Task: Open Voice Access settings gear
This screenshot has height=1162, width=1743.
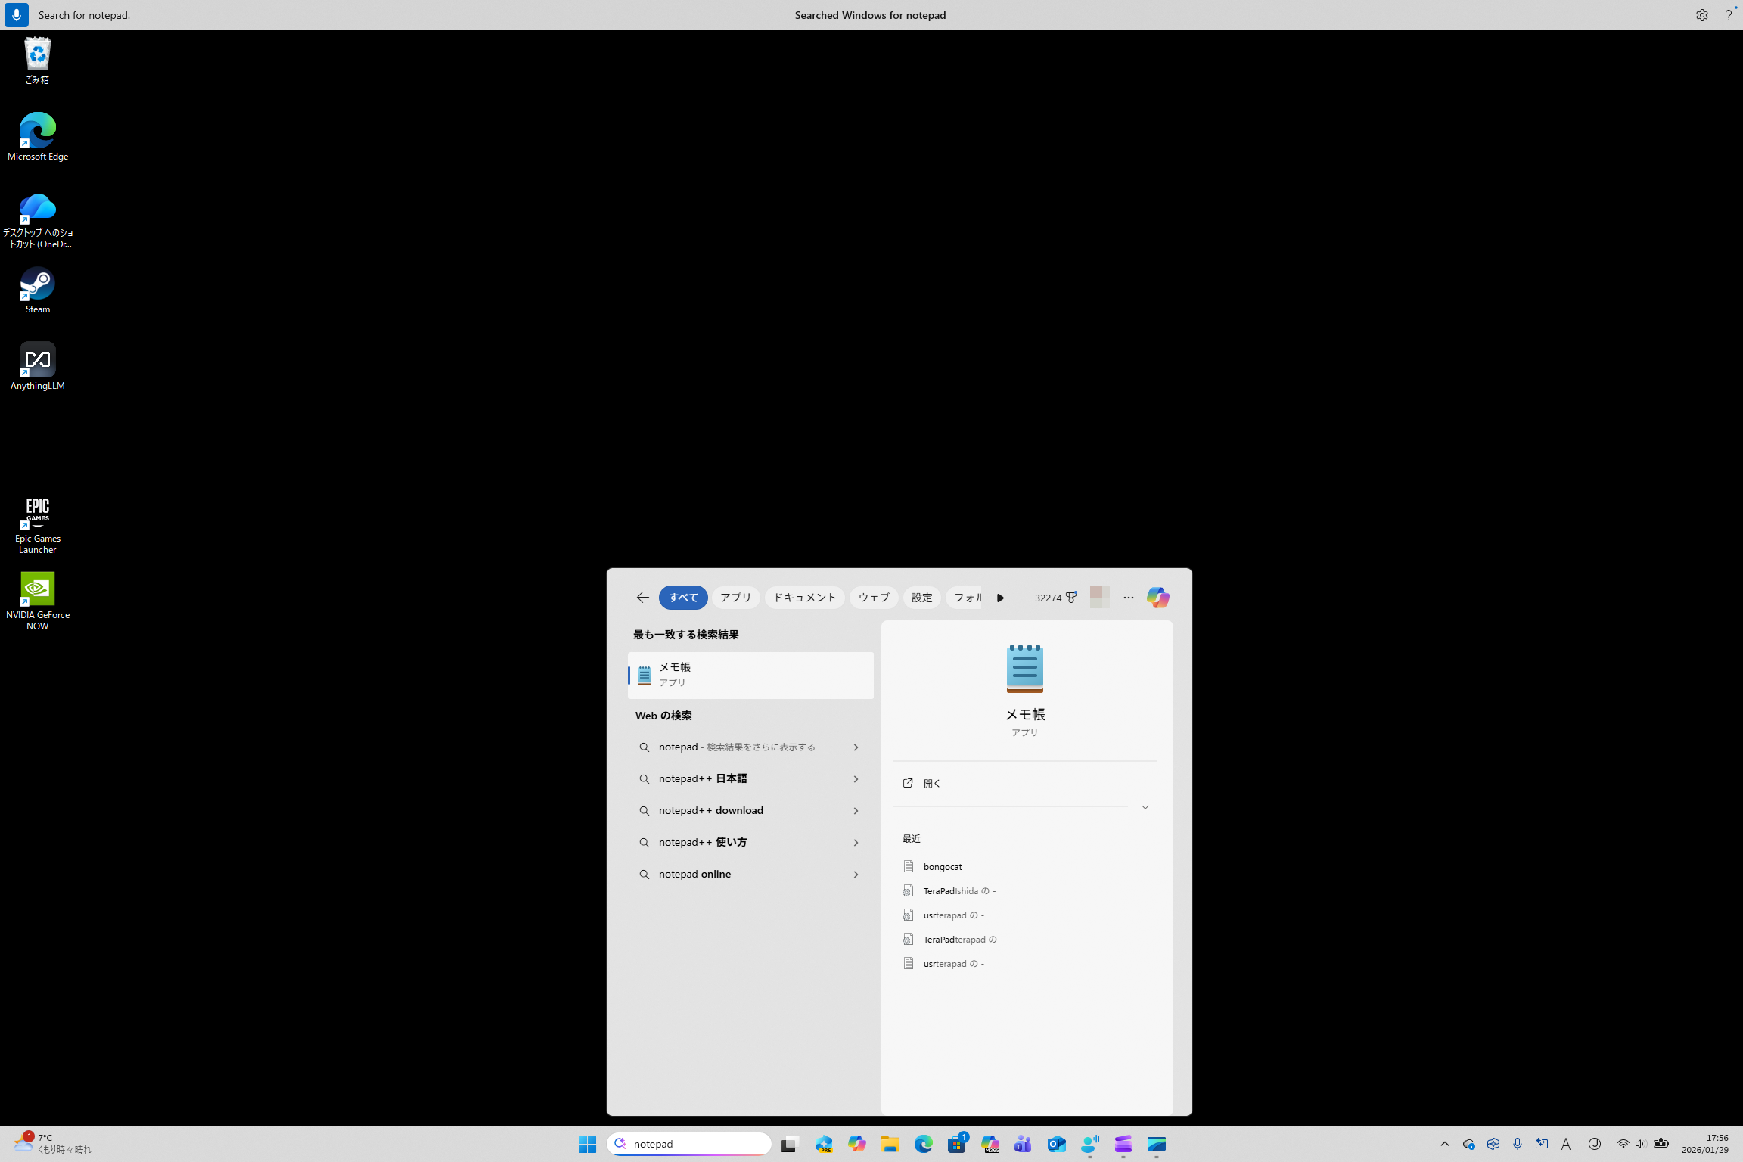Action: point(1701,15)
